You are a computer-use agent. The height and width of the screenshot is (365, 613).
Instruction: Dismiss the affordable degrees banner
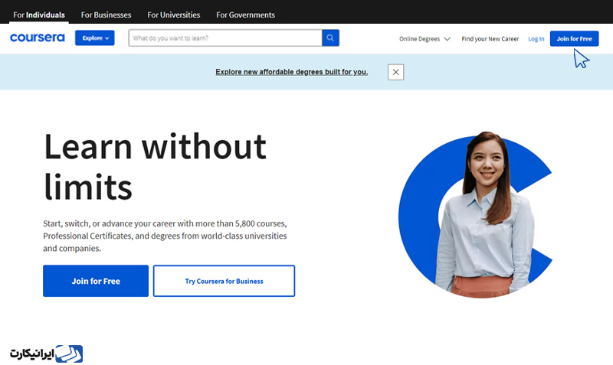pyautogui.click(x=395, y=72)
